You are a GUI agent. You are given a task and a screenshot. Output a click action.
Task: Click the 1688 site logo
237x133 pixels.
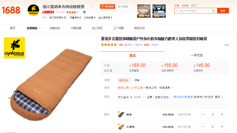point(11,10)
